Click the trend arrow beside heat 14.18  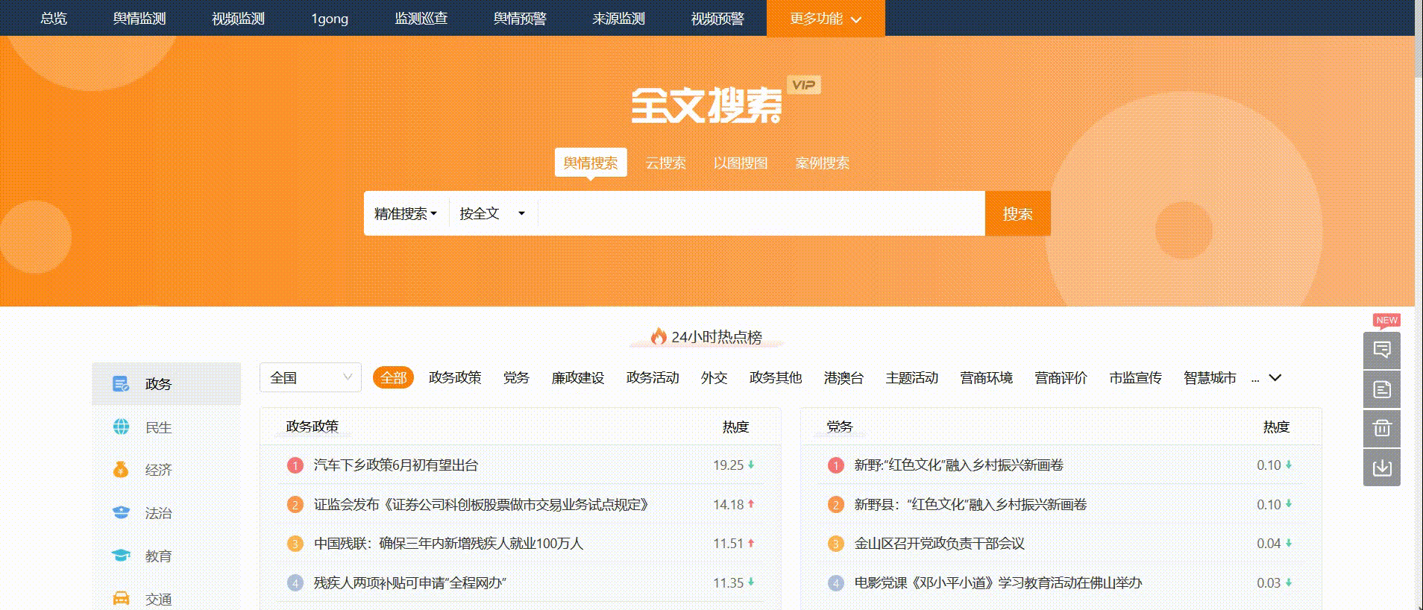coord(751,504)
